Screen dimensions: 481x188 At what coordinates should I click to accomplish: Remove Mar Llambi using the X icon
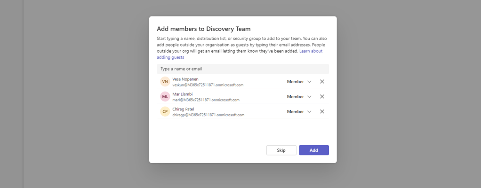(322, 96)
